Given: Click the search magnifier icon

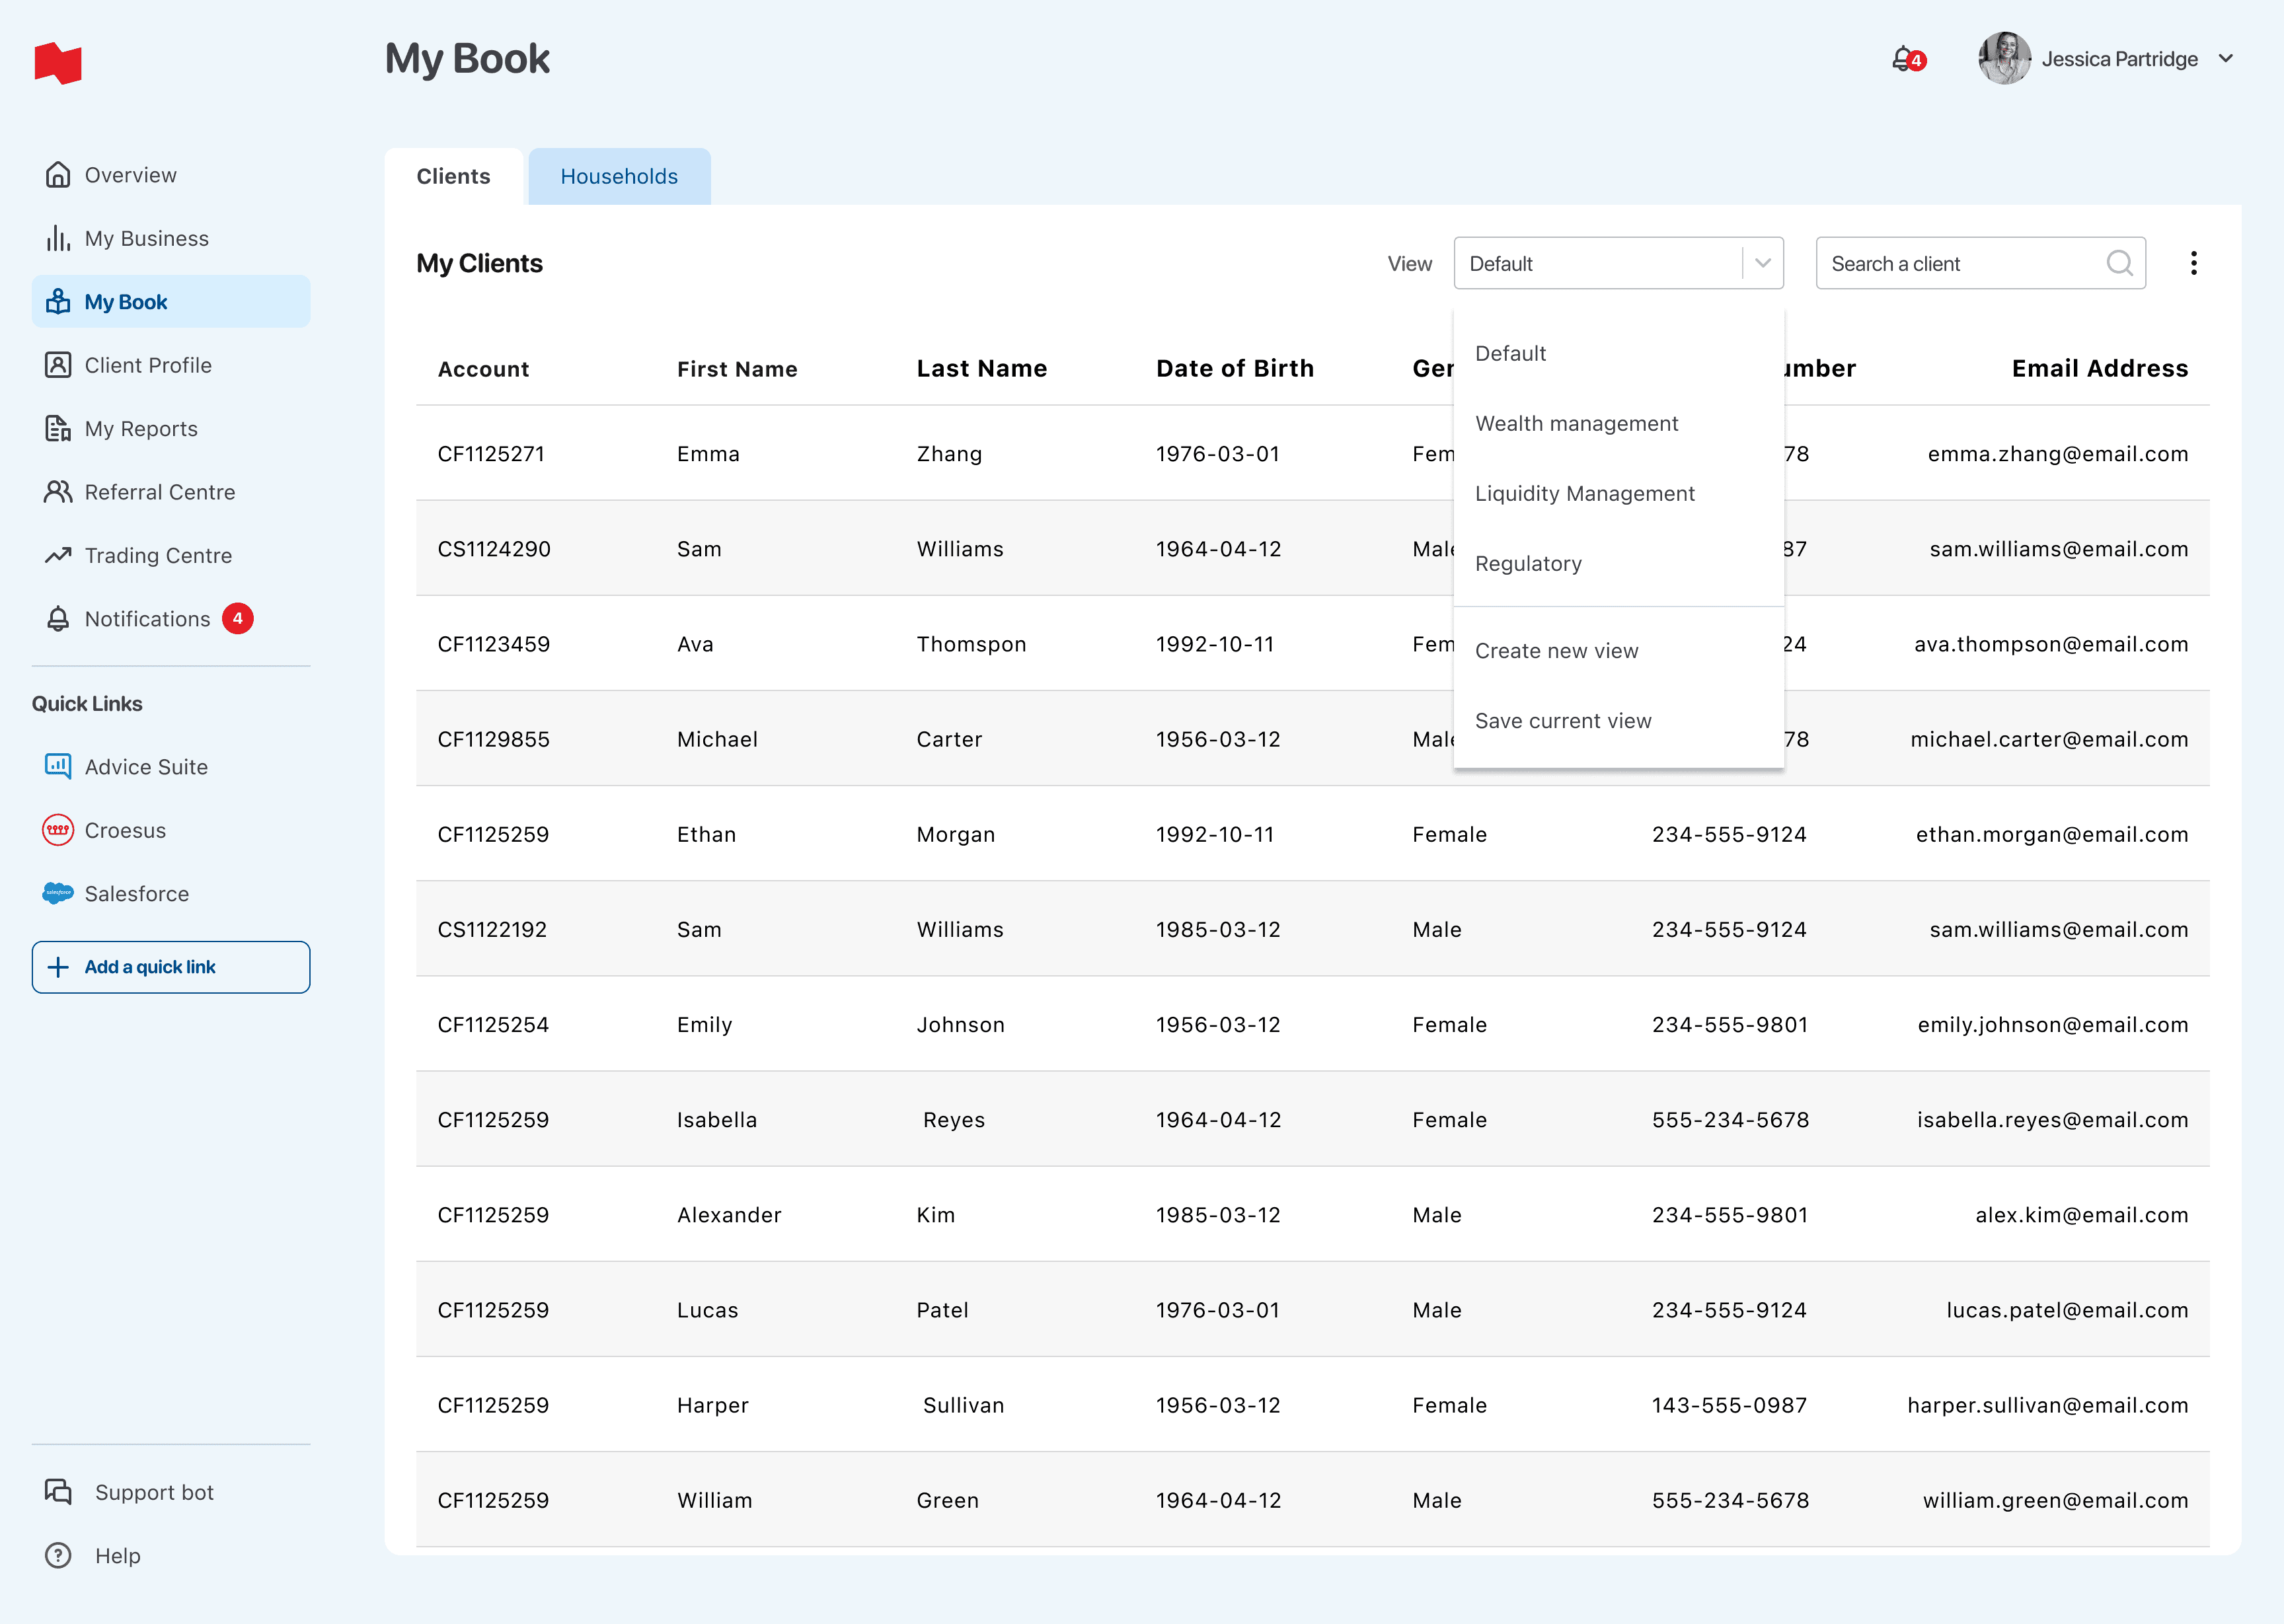Looking at the screenshot, I should 2119,263.
